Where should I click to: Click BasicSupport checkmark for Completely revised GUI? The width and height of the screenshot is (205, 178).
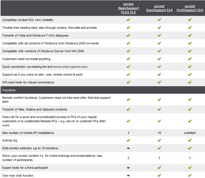(128, 20)
